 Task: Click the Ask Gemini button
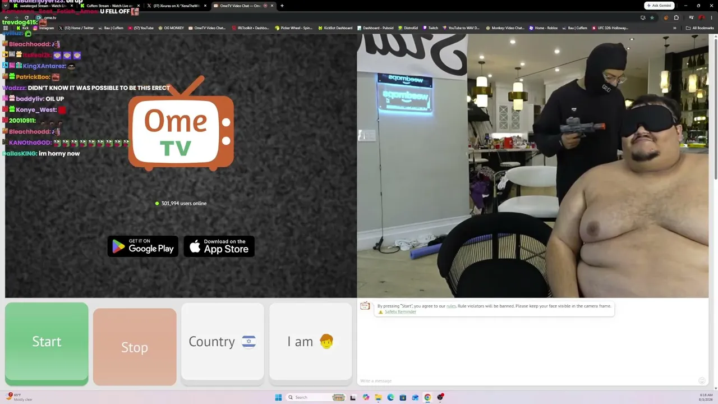[659, 6]
